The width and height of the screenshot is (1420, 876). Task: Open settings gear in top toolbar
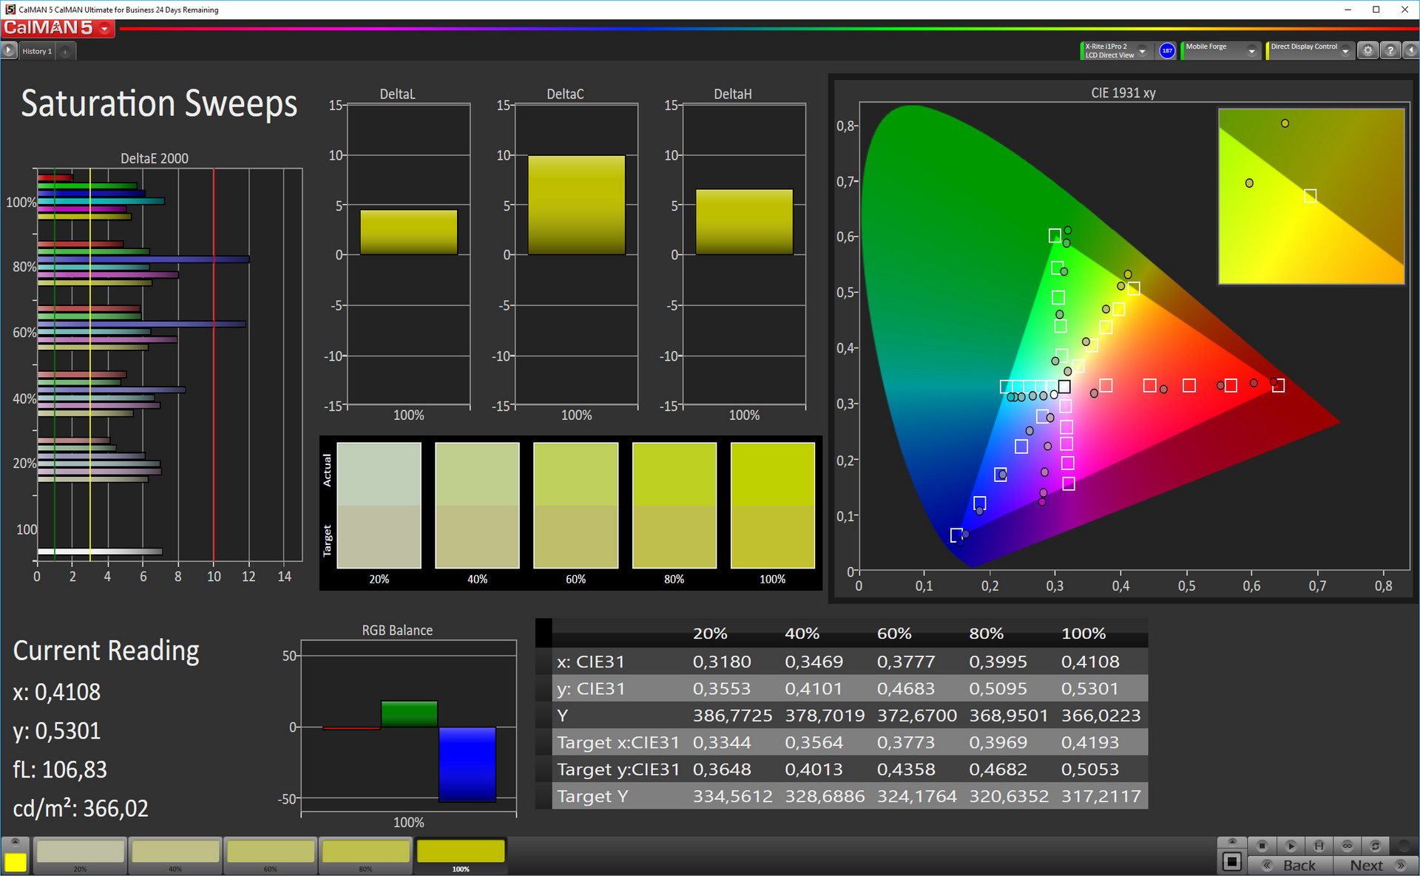[1367, 50]
